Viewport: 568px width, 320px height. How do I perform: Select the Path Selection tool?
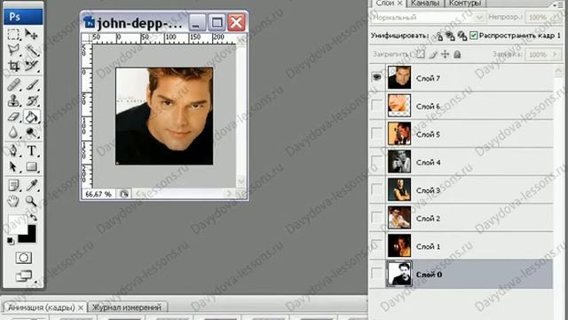(14, 166)
